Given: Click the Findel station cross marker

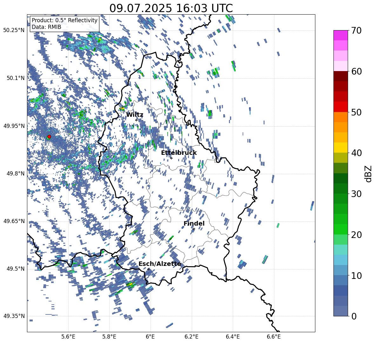Looking at the screenshot, I should tap(194, 229).
